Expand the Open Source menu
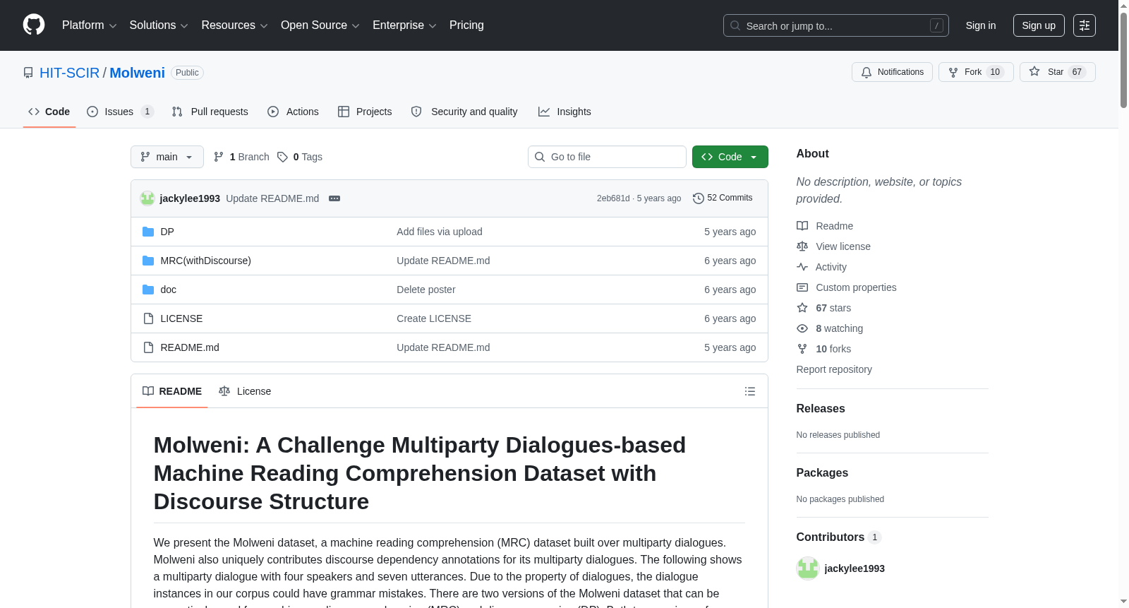 click(320, 25)
